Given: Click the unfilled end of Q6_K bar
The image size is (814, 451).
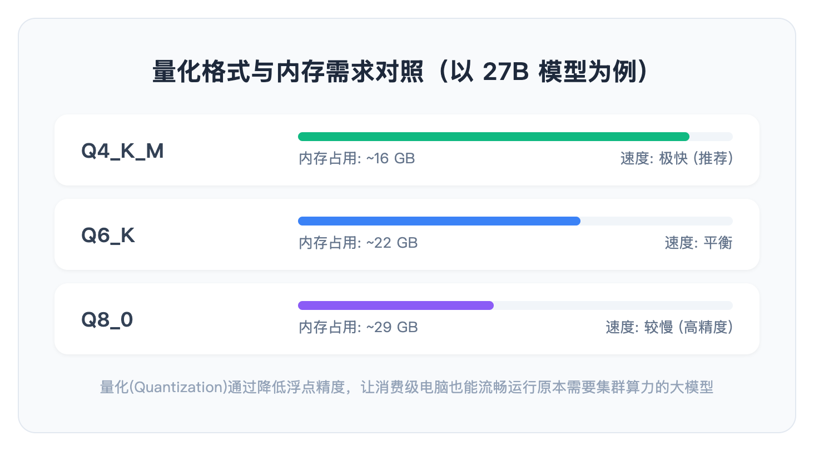Looking at the screenshot, I should [x=657, y=221].
